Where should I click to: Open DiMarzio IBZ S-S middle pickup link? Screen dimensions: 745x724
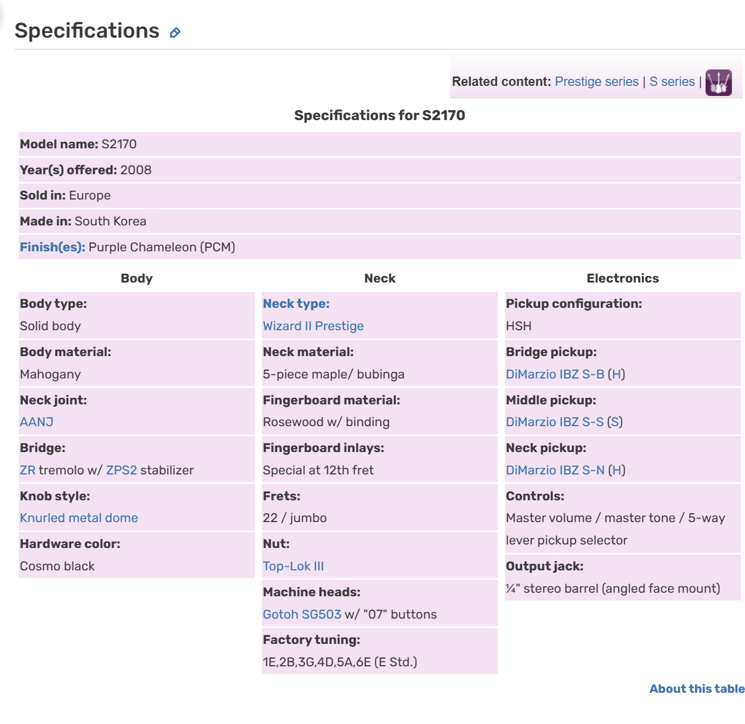coord(555,422)
